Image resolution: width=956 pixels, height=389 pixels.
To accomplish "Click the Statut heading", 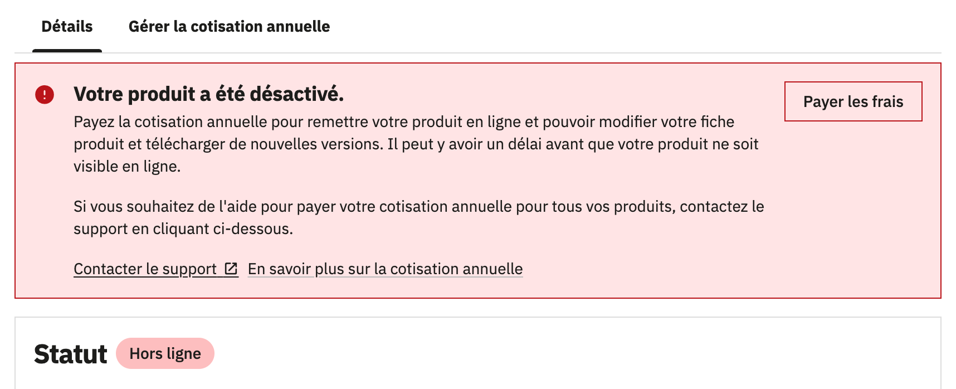I will (x=70, y=354).
